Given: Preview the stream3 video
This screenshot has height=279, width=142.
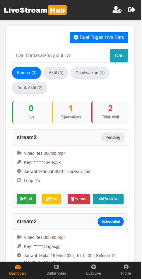Looking at the screenshot, I should click(x=108, y=199).
